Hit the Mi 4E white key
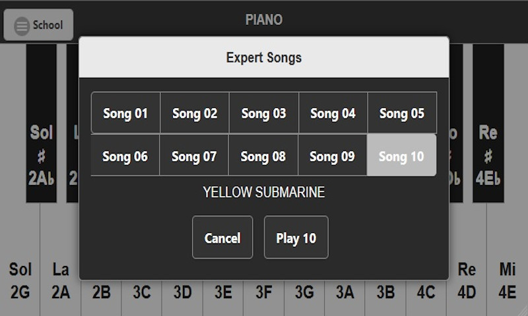This screenshot has height=316, width=528. pyautogui.click(x=507, y=281)
